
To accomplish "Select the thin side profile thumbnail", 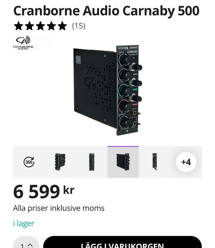I will click(x=155, y=162).
